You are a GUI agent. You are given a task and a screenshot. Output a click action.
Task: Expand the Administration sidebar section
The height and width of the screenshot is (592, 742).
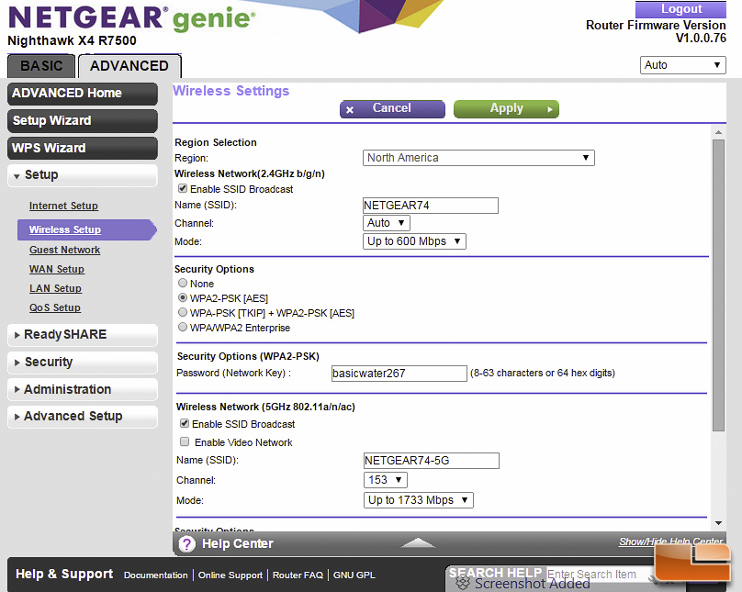(83, 389)
